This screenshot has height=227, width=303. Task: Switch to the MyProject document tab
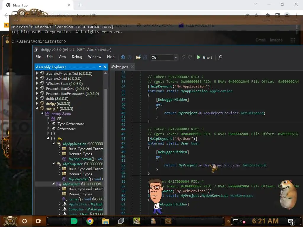pyautogui.click(x=120, y=67)
